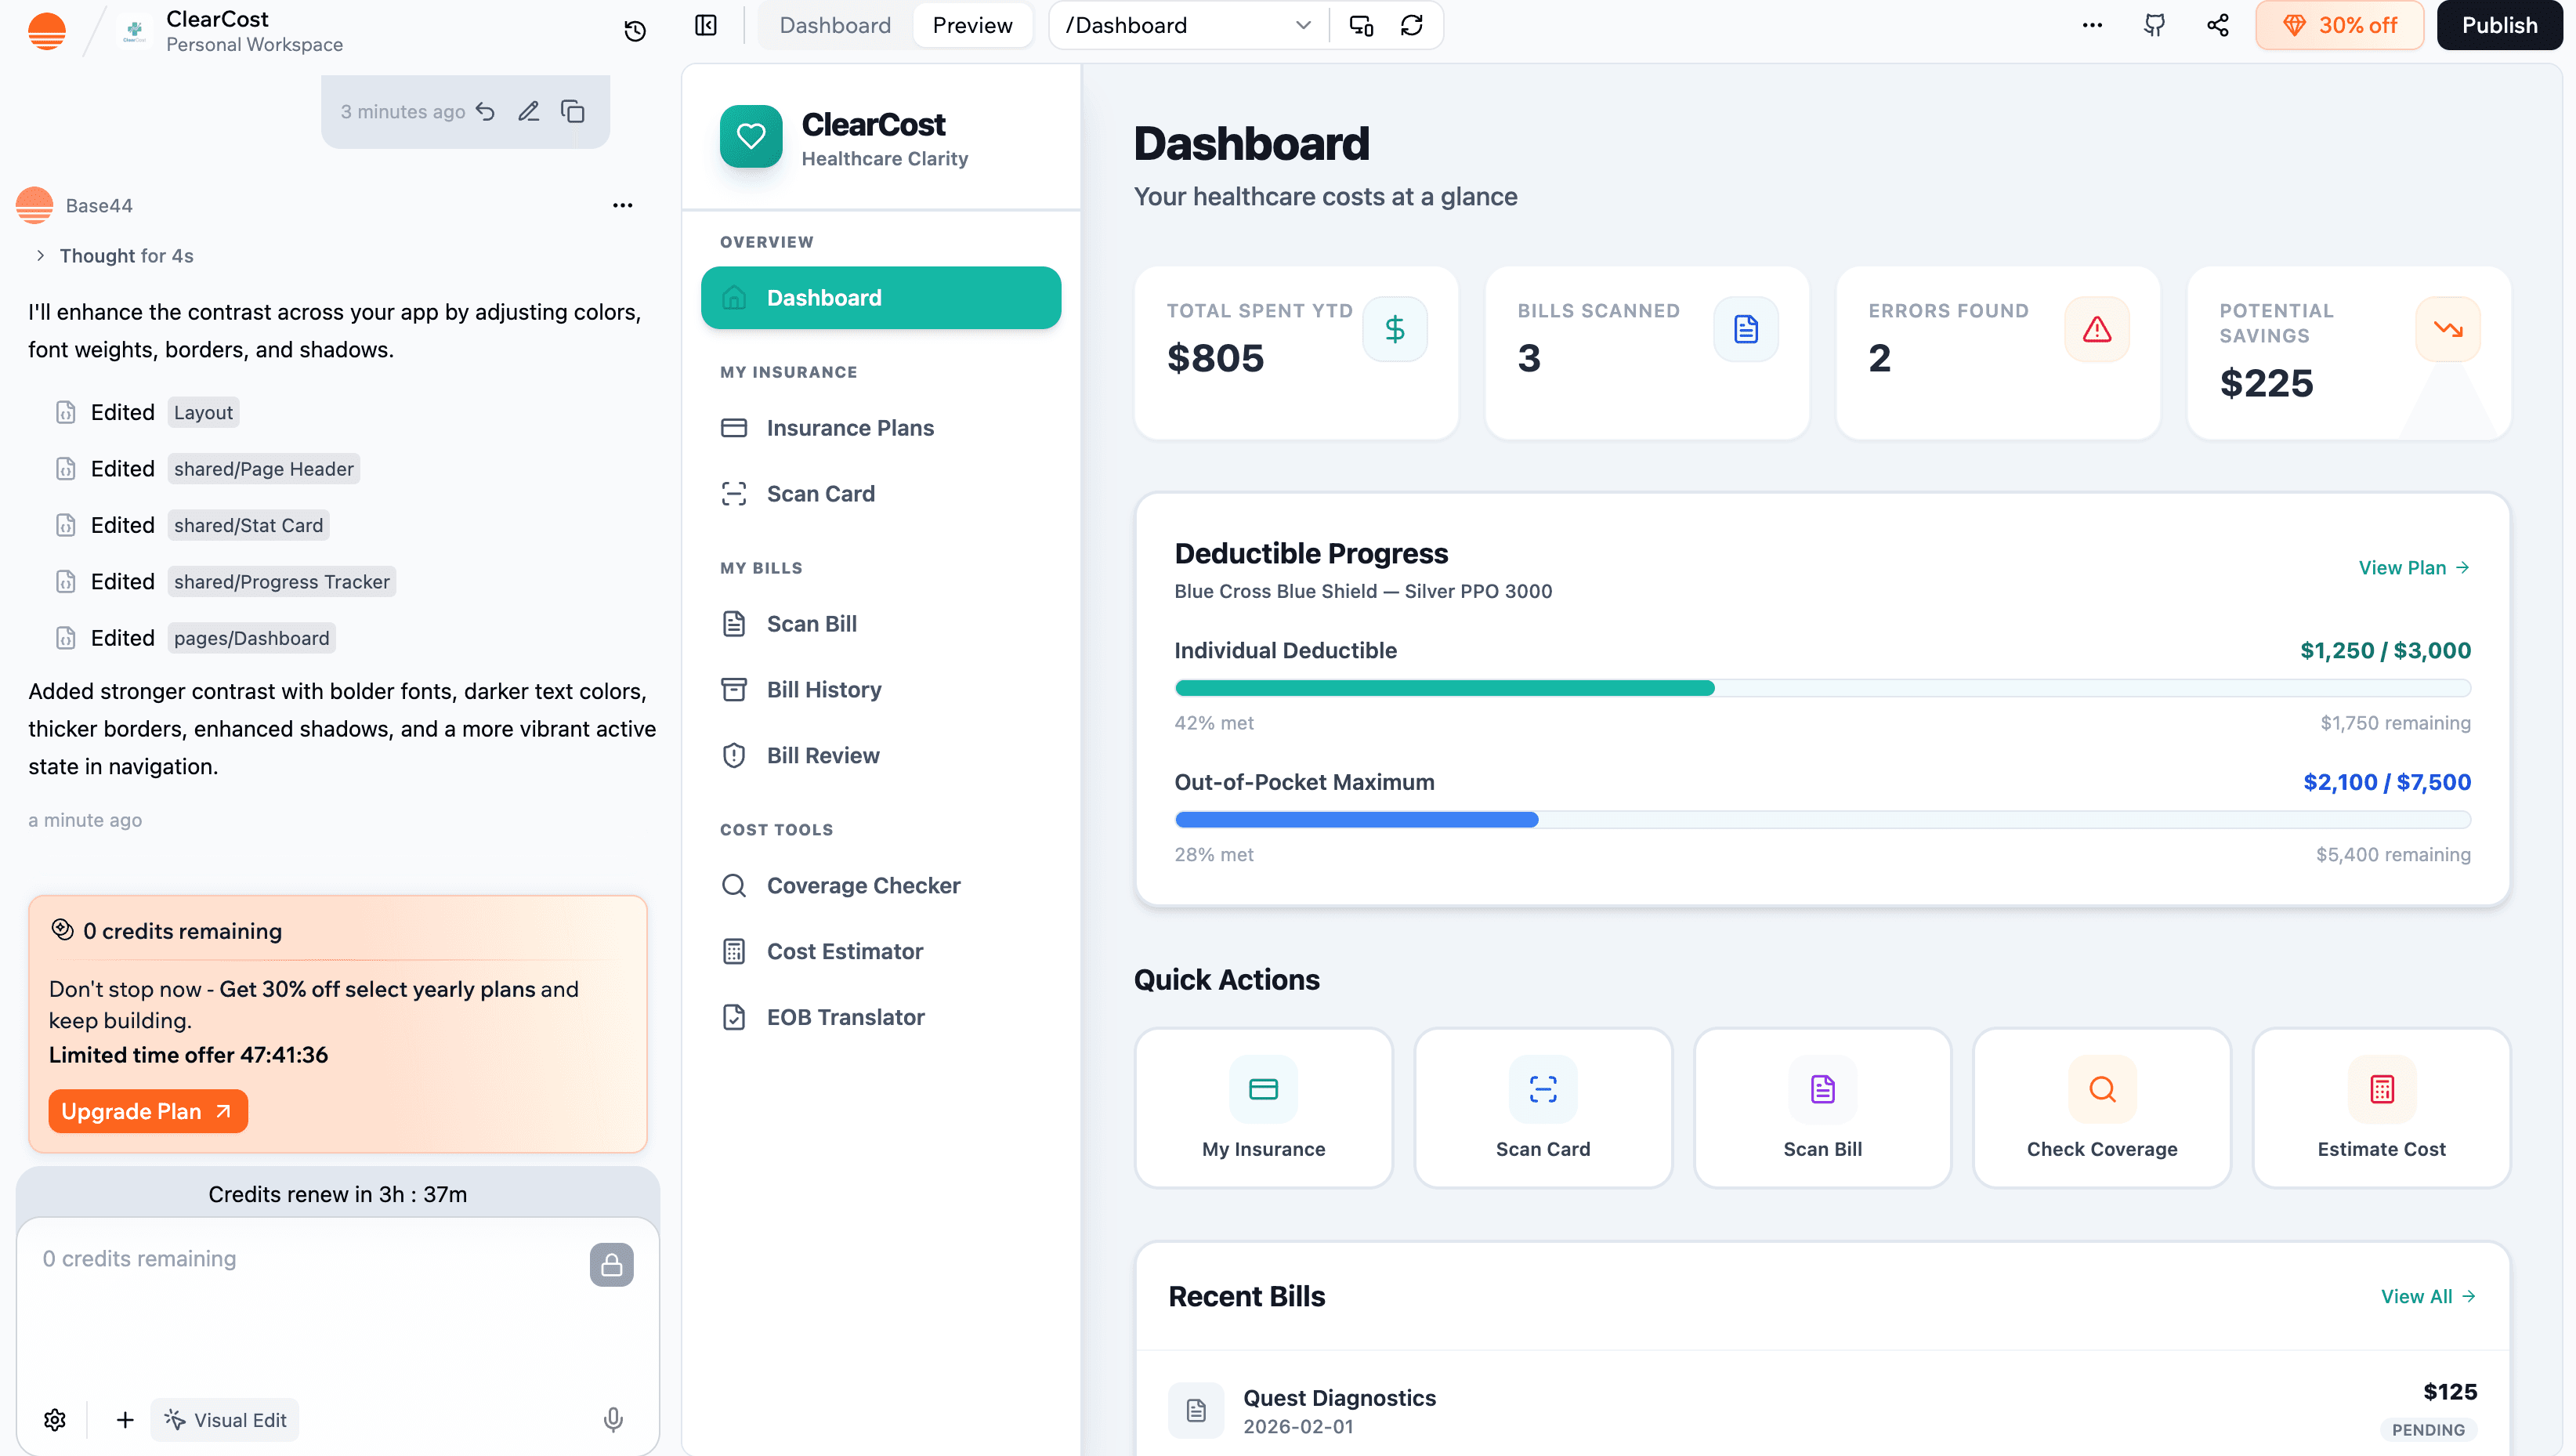This screenshot has height=1456, width=2576.
Task: Expand the 'Thought for 4s' section
Action: (115, 256)
